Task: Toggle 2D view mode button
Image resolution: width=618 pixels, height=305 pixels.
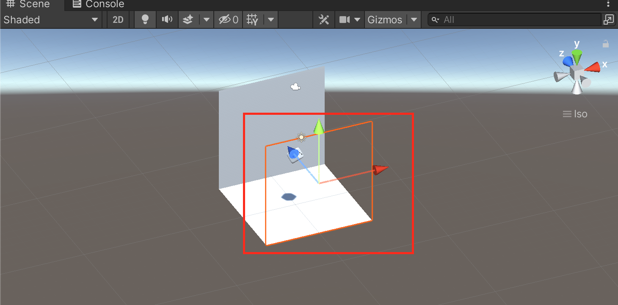Action: [x=118, y=20]
